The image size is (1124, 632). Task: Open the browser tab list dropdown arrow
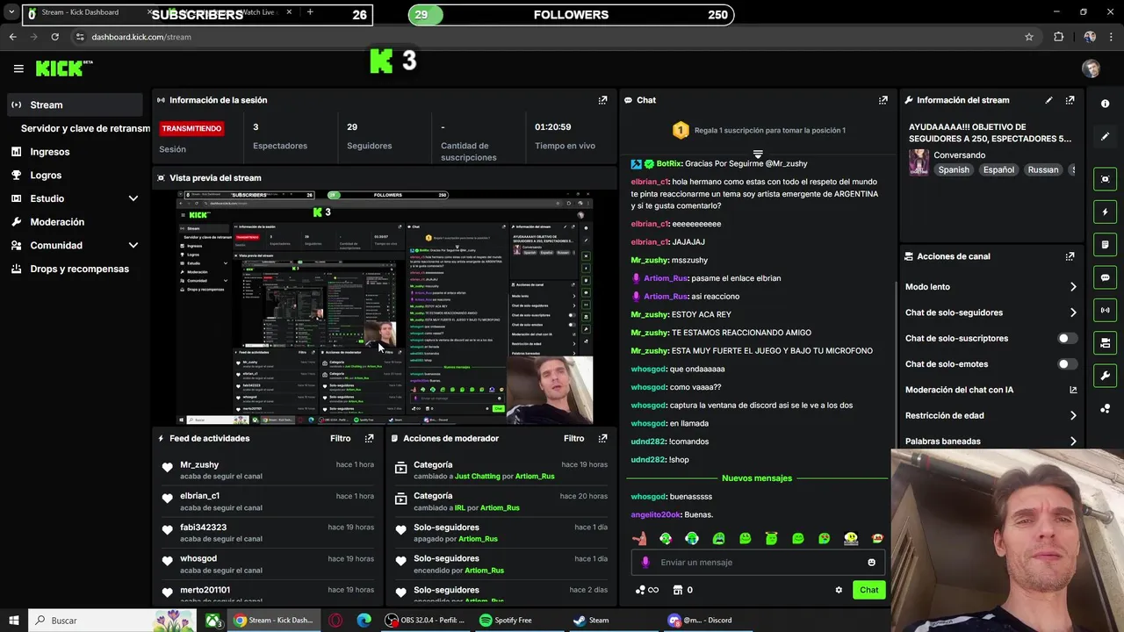(x=11, y=12)
